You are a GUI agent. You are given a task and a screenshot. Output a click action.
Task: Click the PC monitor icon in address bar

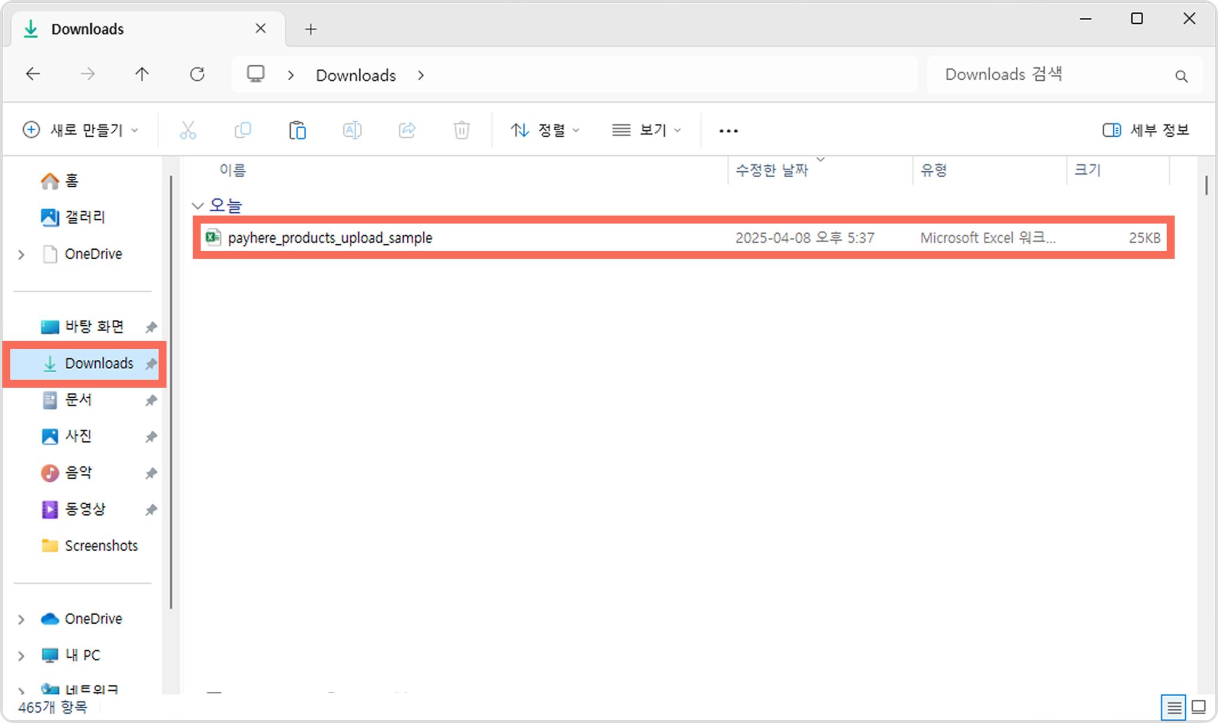click(256, 74)
